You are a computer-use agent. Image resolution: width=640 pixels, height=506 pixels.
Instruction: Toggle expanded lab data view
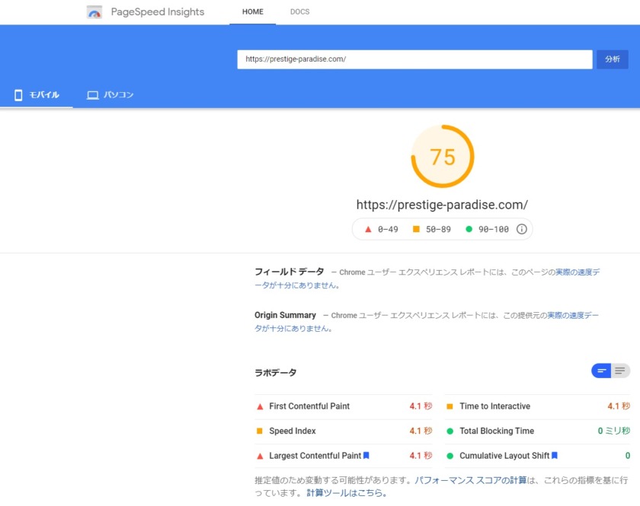[620, 371]
